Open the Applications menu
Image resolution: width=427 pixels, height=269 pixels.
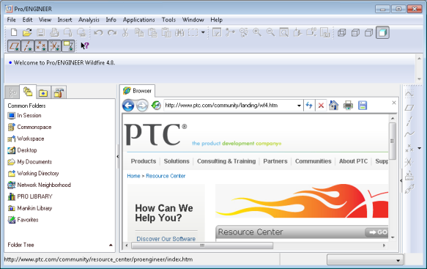point(138,20)
